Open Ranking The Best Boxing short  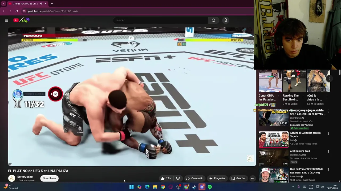pyautogui.click(x=294, y=81)
